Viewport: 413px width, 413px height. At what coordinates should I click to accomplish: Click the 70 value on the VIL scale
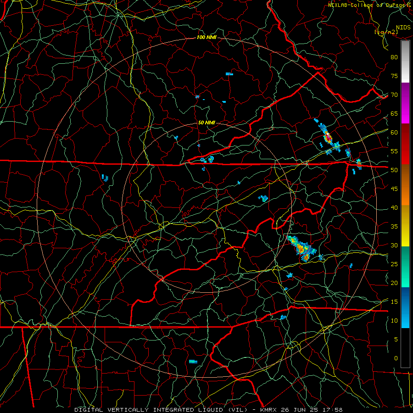point(394,95)
